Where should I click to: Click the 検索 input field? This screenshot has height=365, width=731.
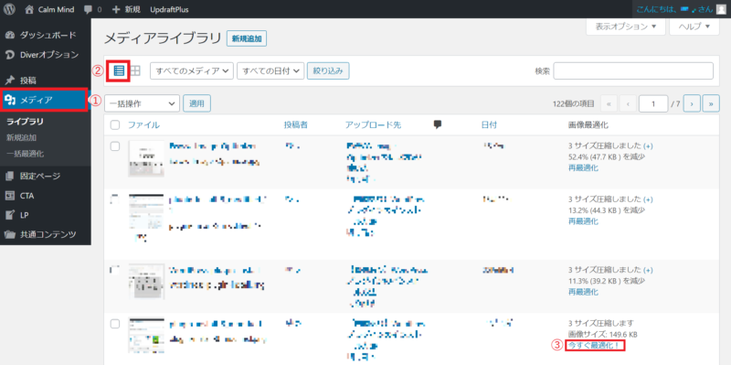click(x=633, y=71)
